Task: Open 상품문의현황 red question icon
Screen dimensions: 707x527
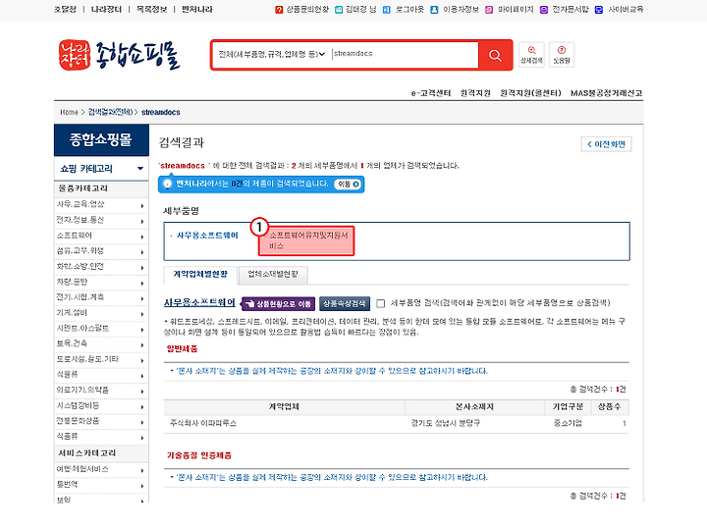Action: point(279,10)
